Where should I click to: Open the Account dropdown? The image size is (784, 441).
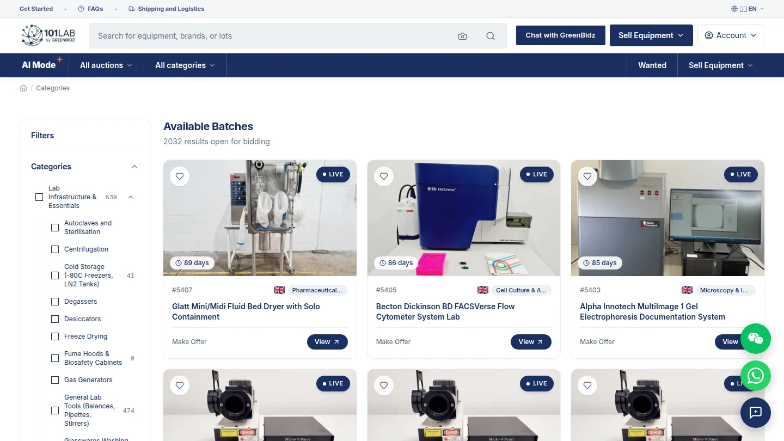[x=731, y=35]
